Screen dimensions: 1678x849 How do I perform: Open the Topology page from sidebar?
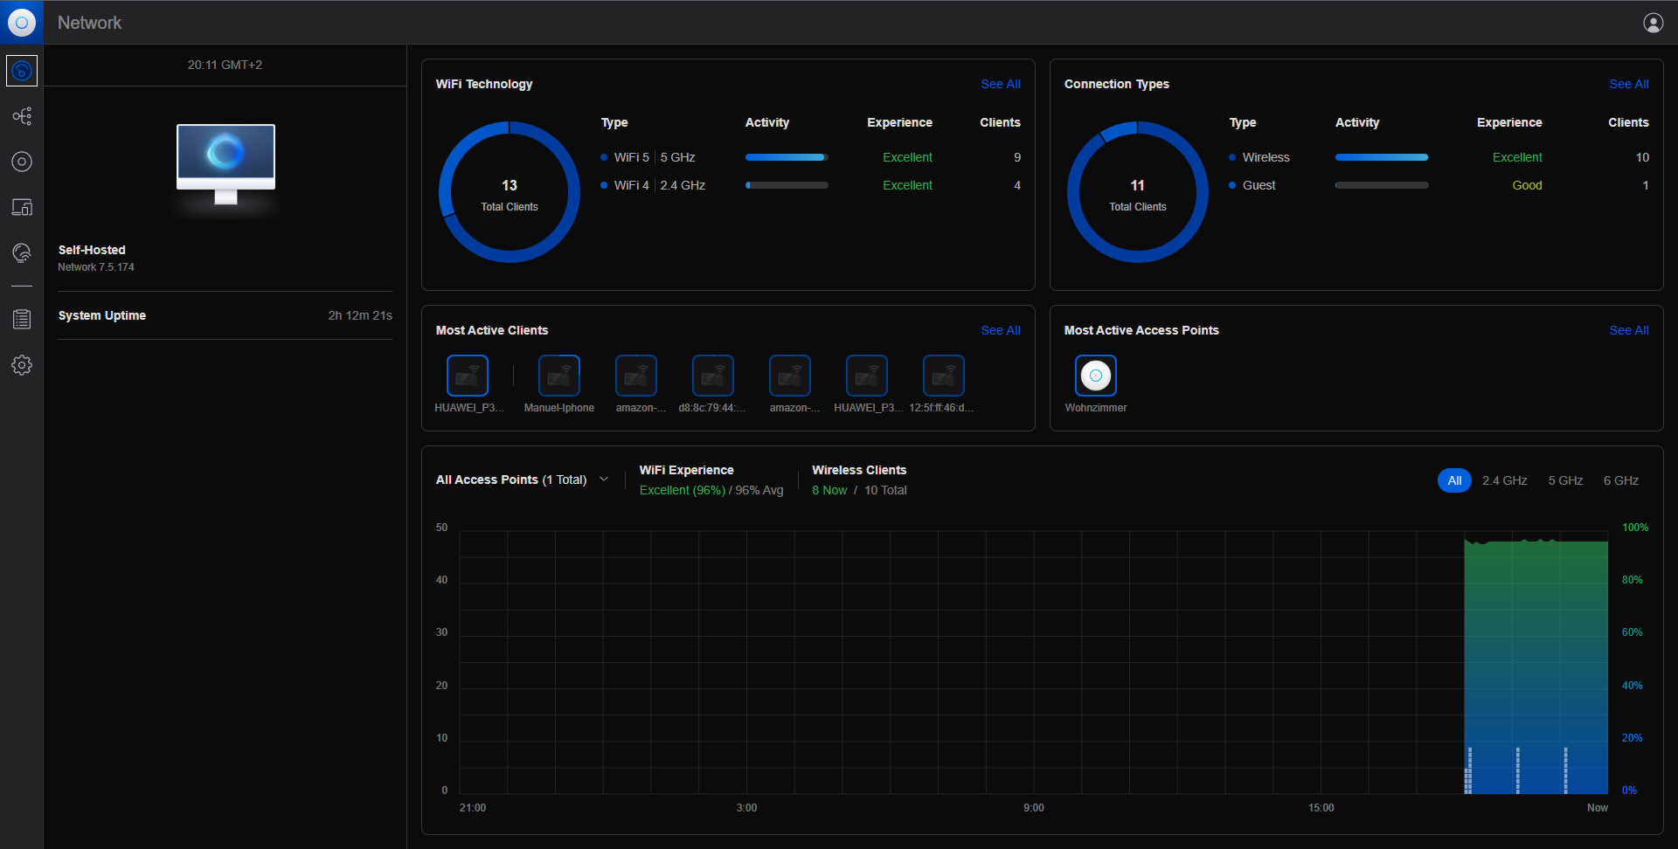point(22,116)
